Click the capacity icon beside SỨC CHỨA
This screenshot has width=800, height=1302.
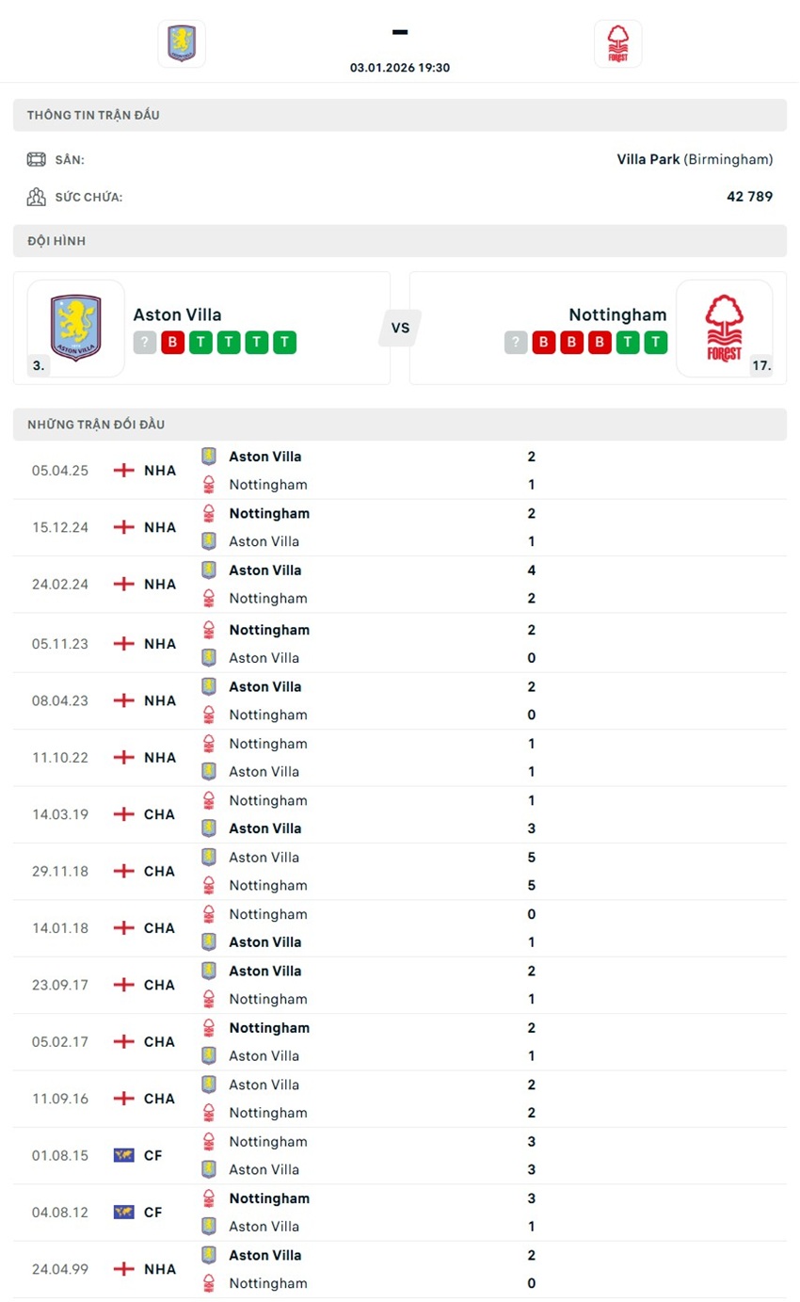click(x=36, y=196)
